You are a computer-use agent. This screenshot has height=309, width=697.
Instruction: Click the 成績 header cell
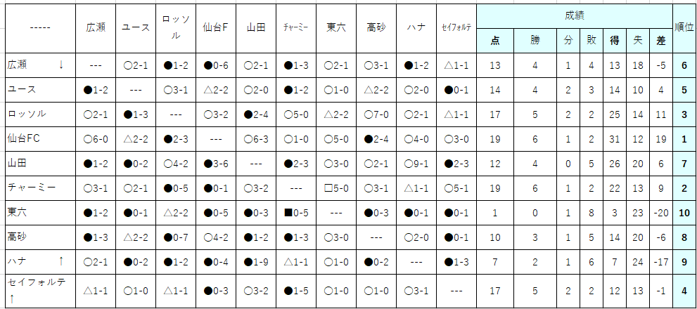pos(575,16)
